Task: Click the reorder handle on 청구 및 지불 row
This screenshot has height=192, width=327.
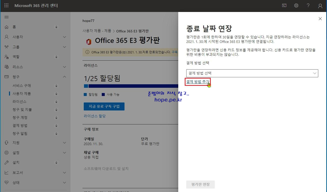Action: [56, 110]
